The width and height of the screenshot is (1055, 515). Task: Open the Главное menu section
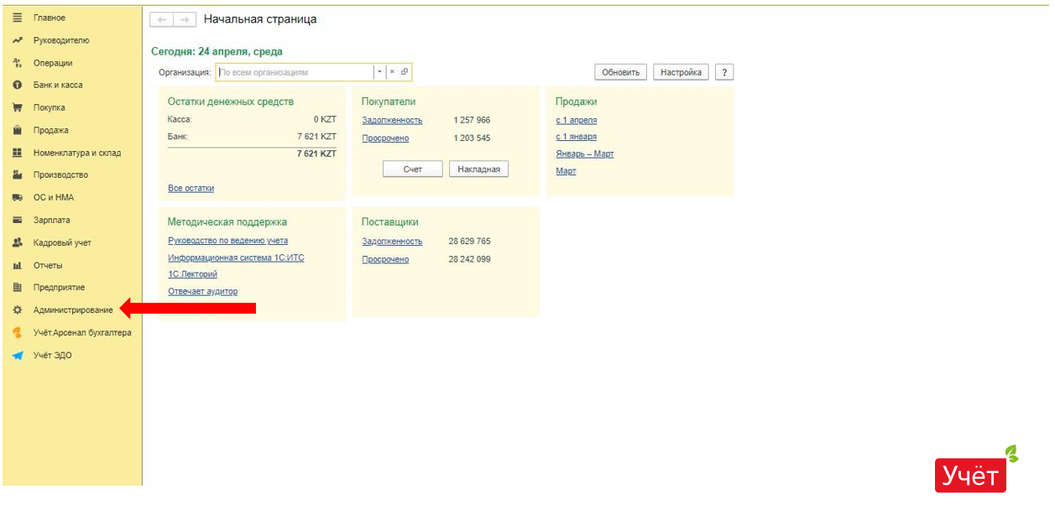[49, 18]
